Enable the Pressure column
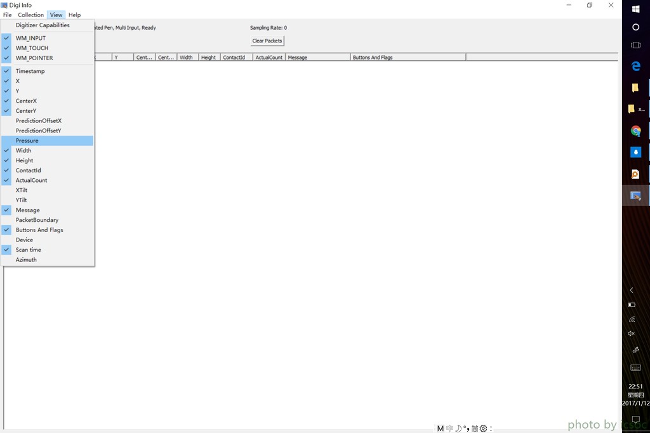The height and width of the screenshot is (433, 650). [47, 141]
